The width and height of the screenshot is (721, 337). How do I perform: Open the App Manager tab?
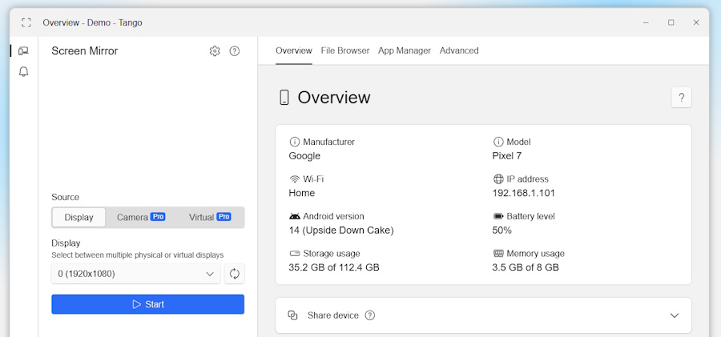[405, 50]
